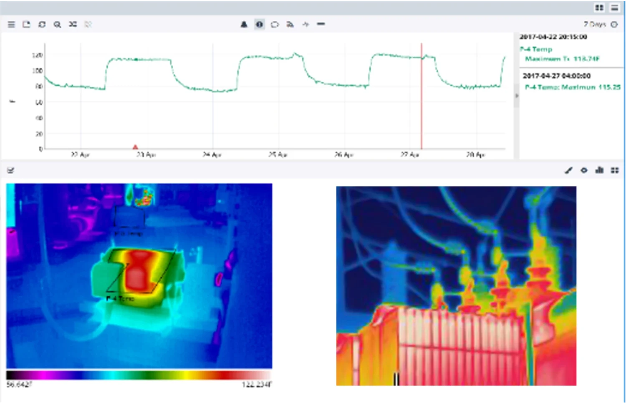The image size is (626, 403).
Task: Click the thermal color palette scale bar
Action: [x=139, y=375]
